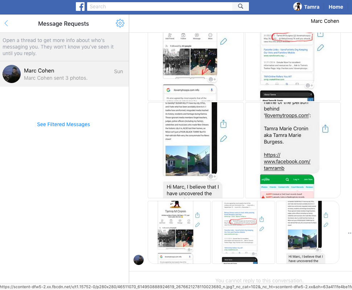This screenshot has height=290, width=352.
Task: Click the search magnifier button
Action: point(241,7)
